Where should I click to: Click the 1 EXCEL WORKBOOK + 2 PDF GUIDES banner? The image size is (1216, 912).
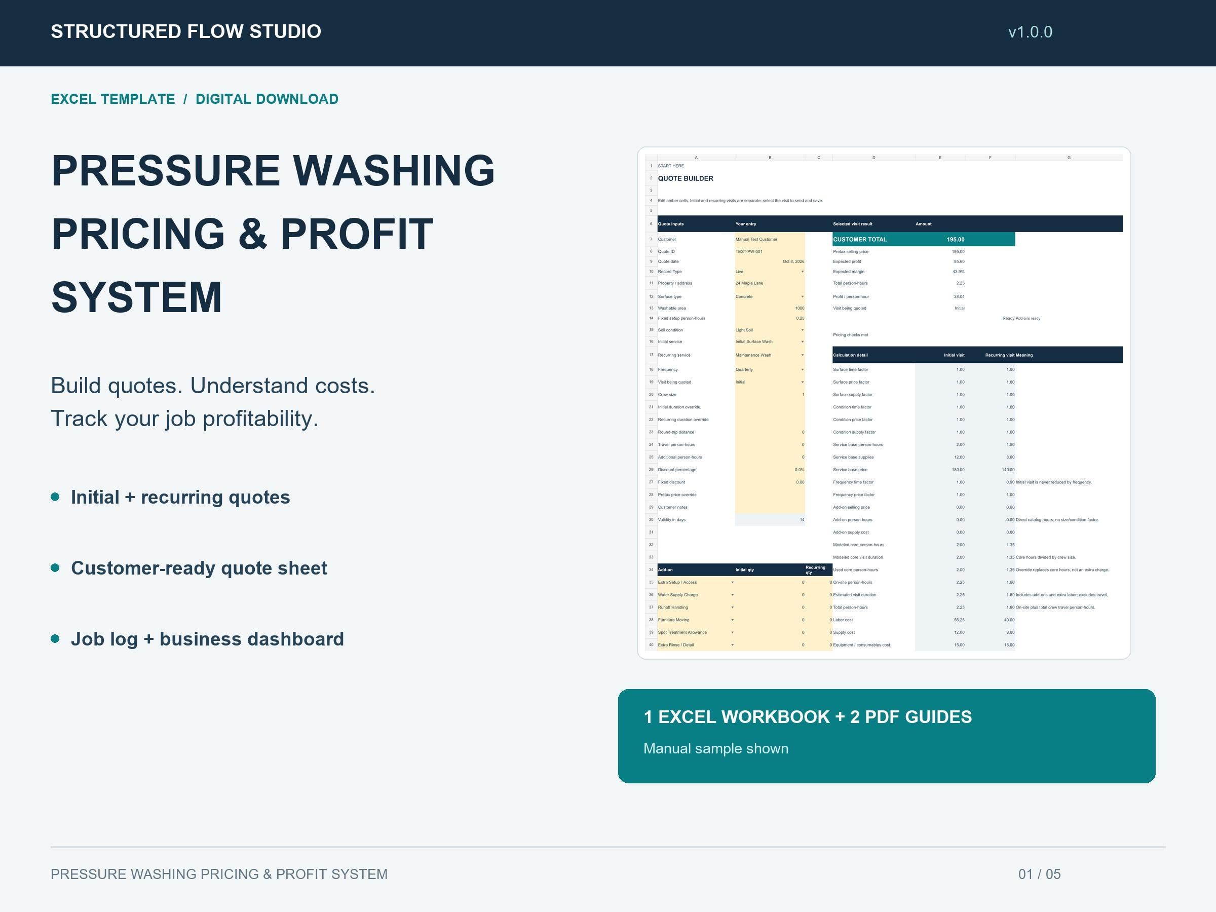(886, 736)
